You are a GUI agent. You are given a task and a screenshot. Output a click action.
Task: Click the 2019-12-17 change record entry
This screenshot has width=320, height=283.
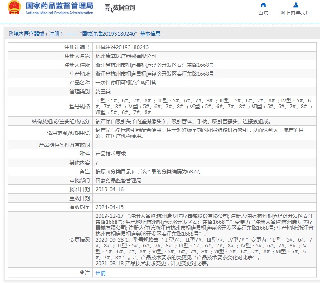pos(204,225)
